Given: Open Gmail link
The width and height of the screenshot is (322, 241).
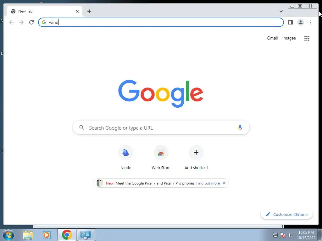Looking at the screenshot, I should (x=272, y=38).
